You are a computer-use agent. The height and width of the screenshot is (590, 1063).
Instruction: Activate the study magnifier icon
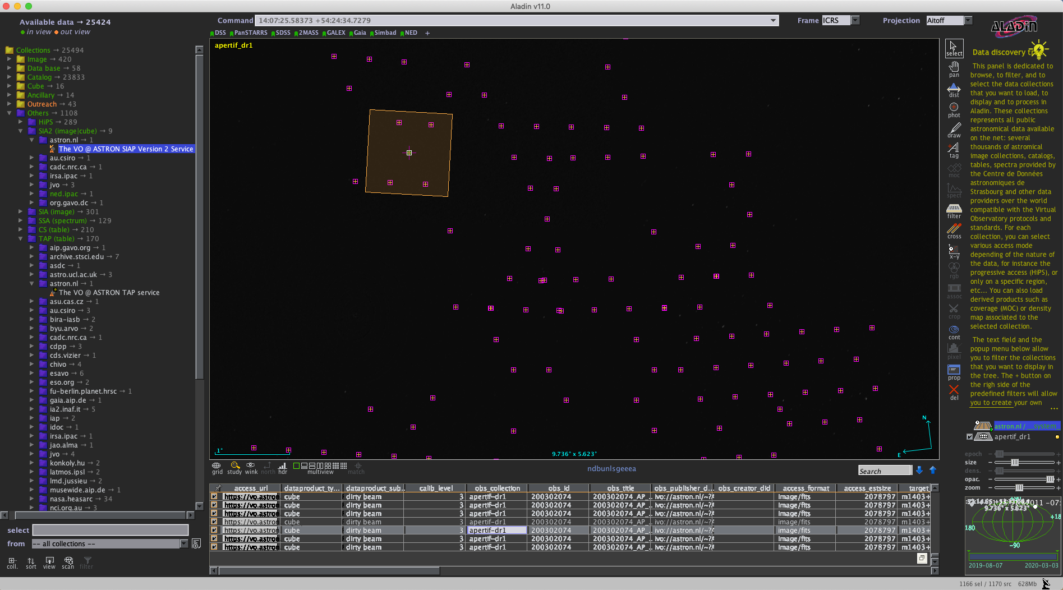[234, 468]
